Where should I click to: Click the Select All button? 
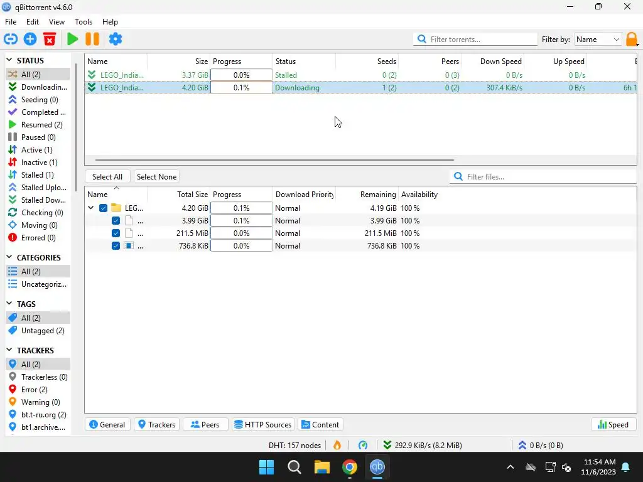pyautogui.click(x=107, y=176)
